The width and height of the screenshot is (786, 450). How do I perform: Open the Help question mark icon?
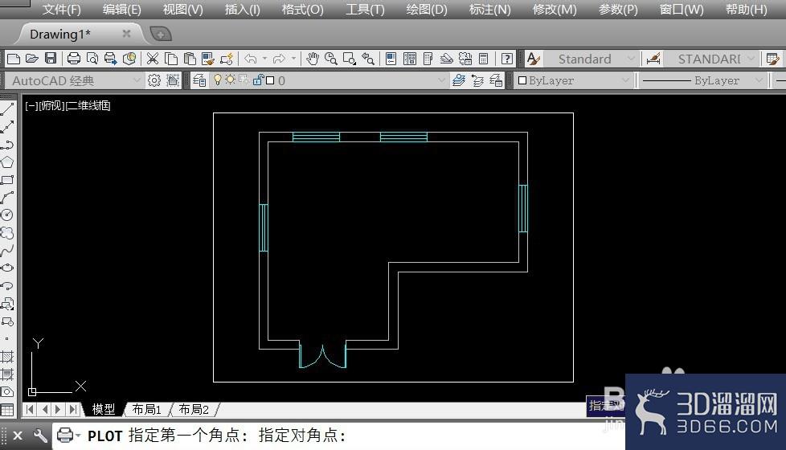pyautogui.click(x=507, y=59)
